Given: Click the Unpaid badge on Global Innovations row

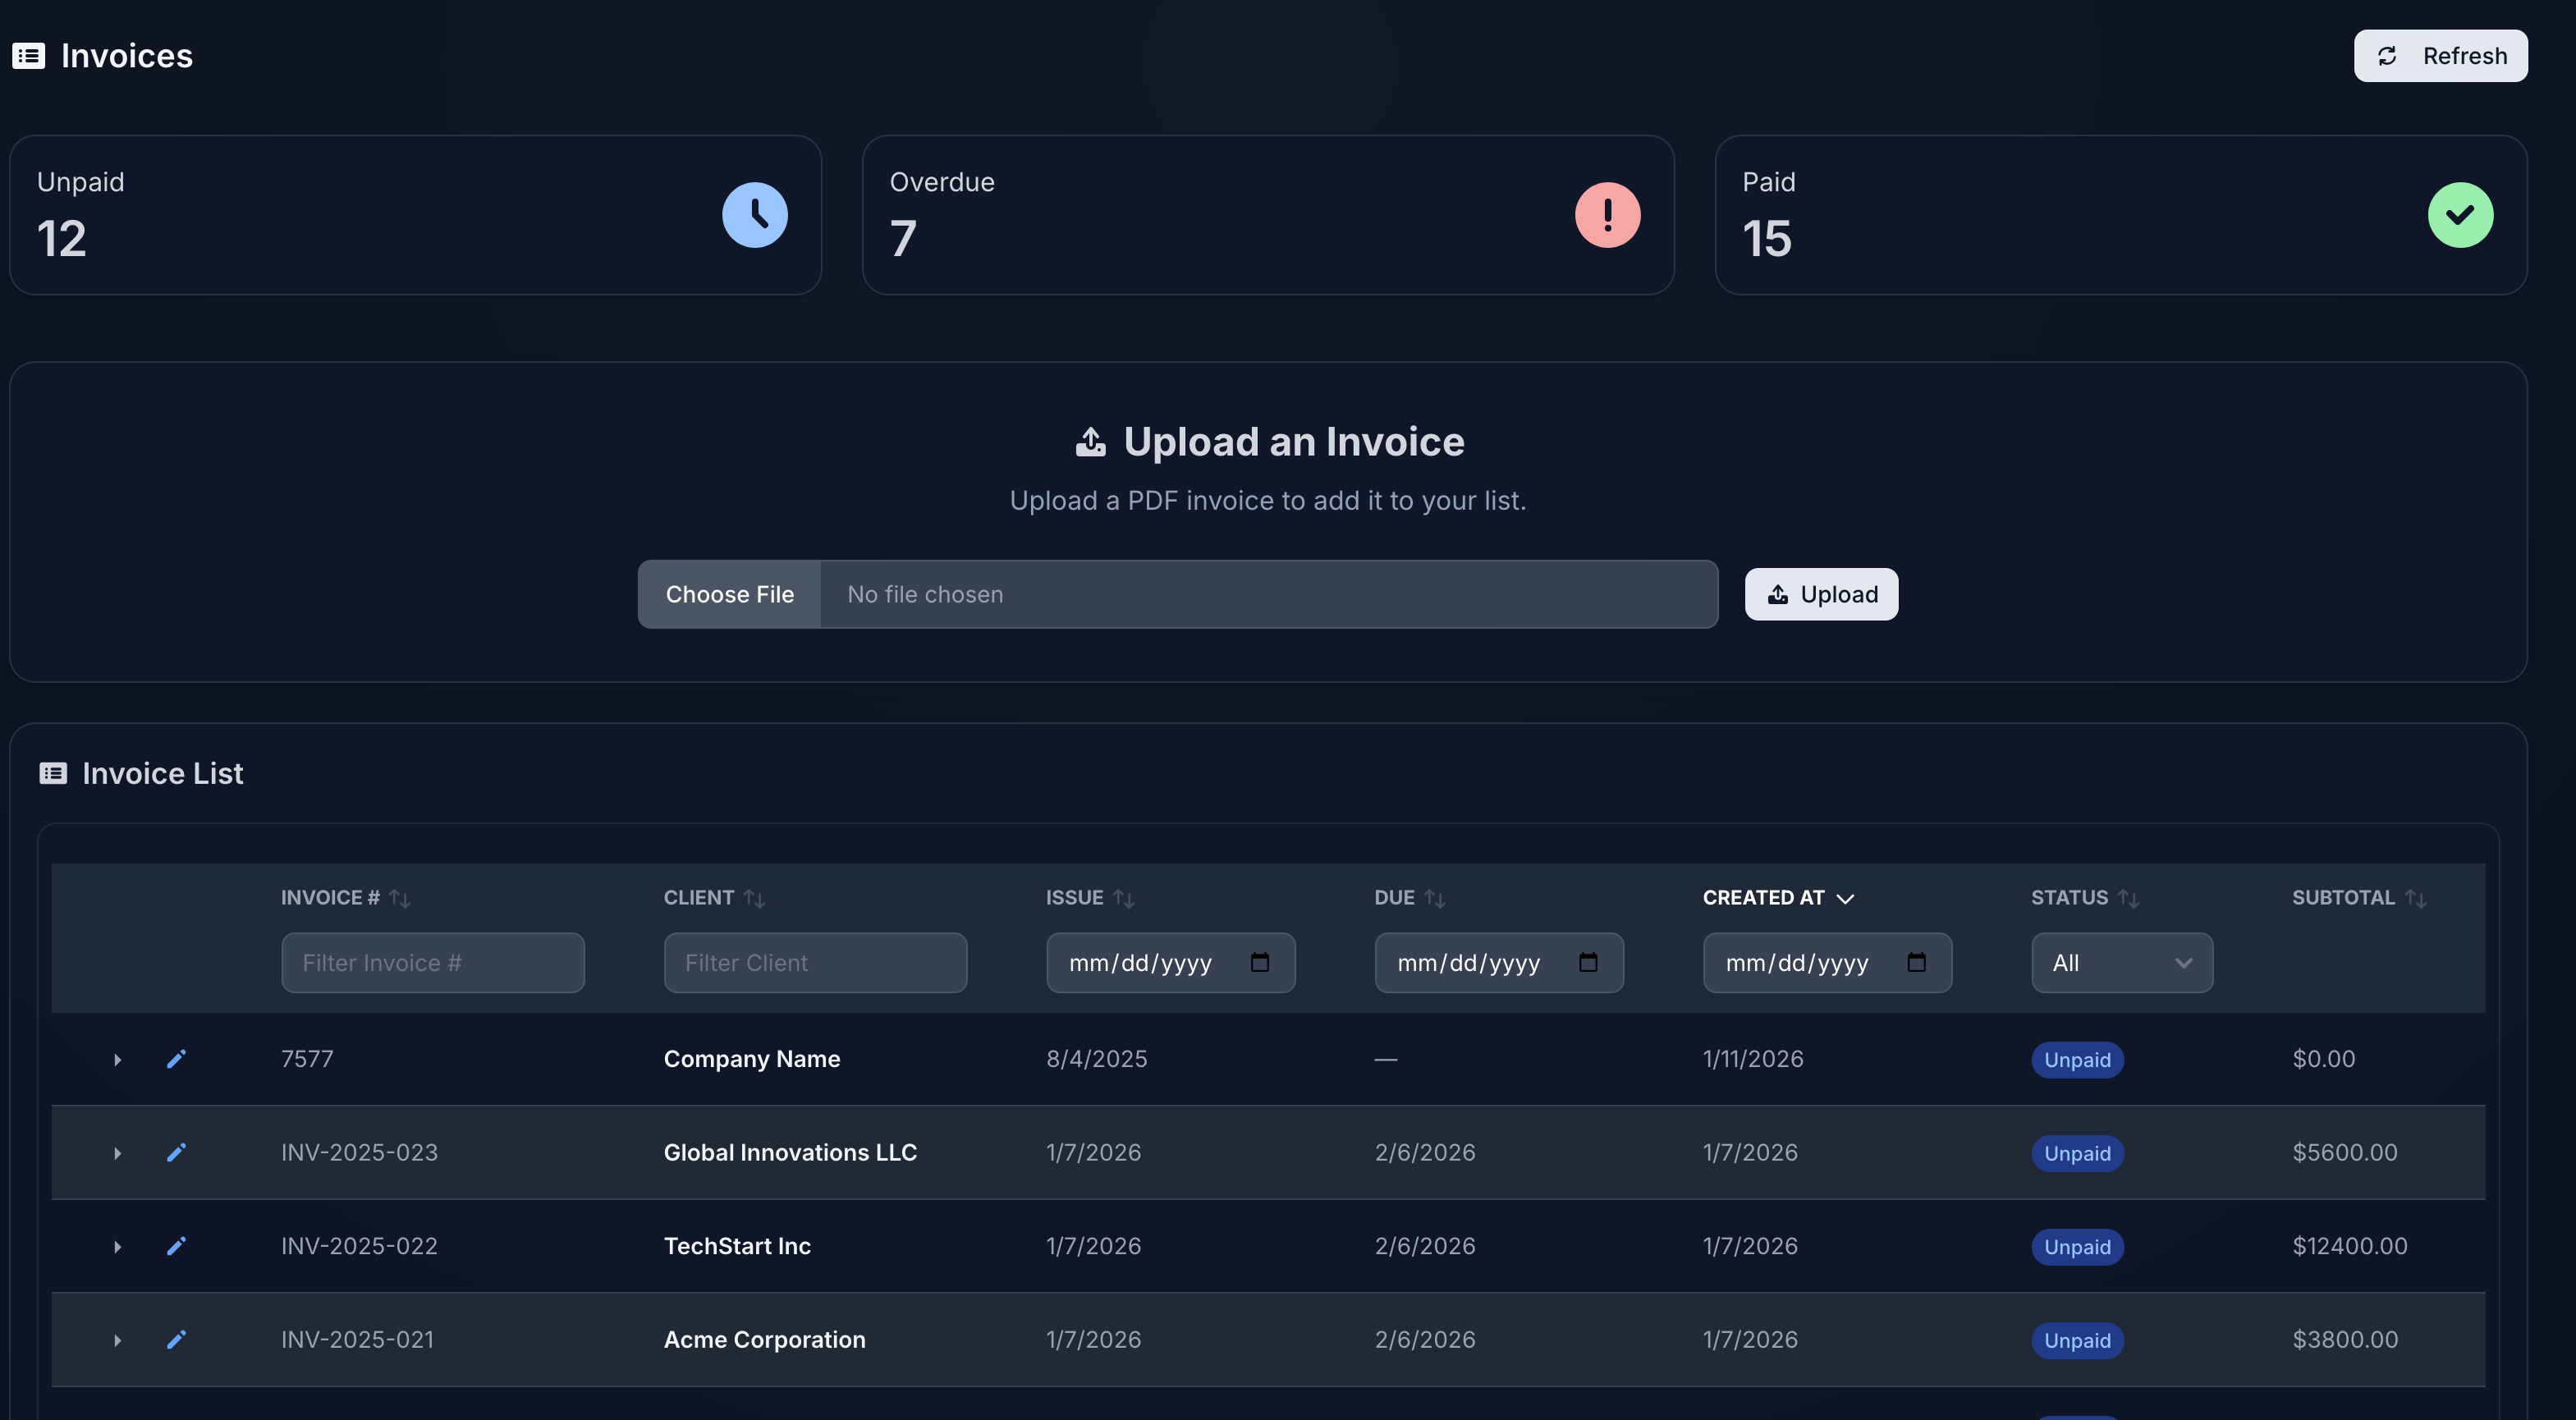Looking at the screenshot, I should (2077, 1152).
